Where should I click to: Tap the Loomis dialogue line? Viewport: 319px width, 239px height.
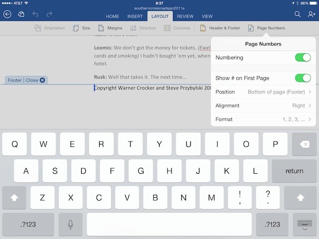coord(152,56)
